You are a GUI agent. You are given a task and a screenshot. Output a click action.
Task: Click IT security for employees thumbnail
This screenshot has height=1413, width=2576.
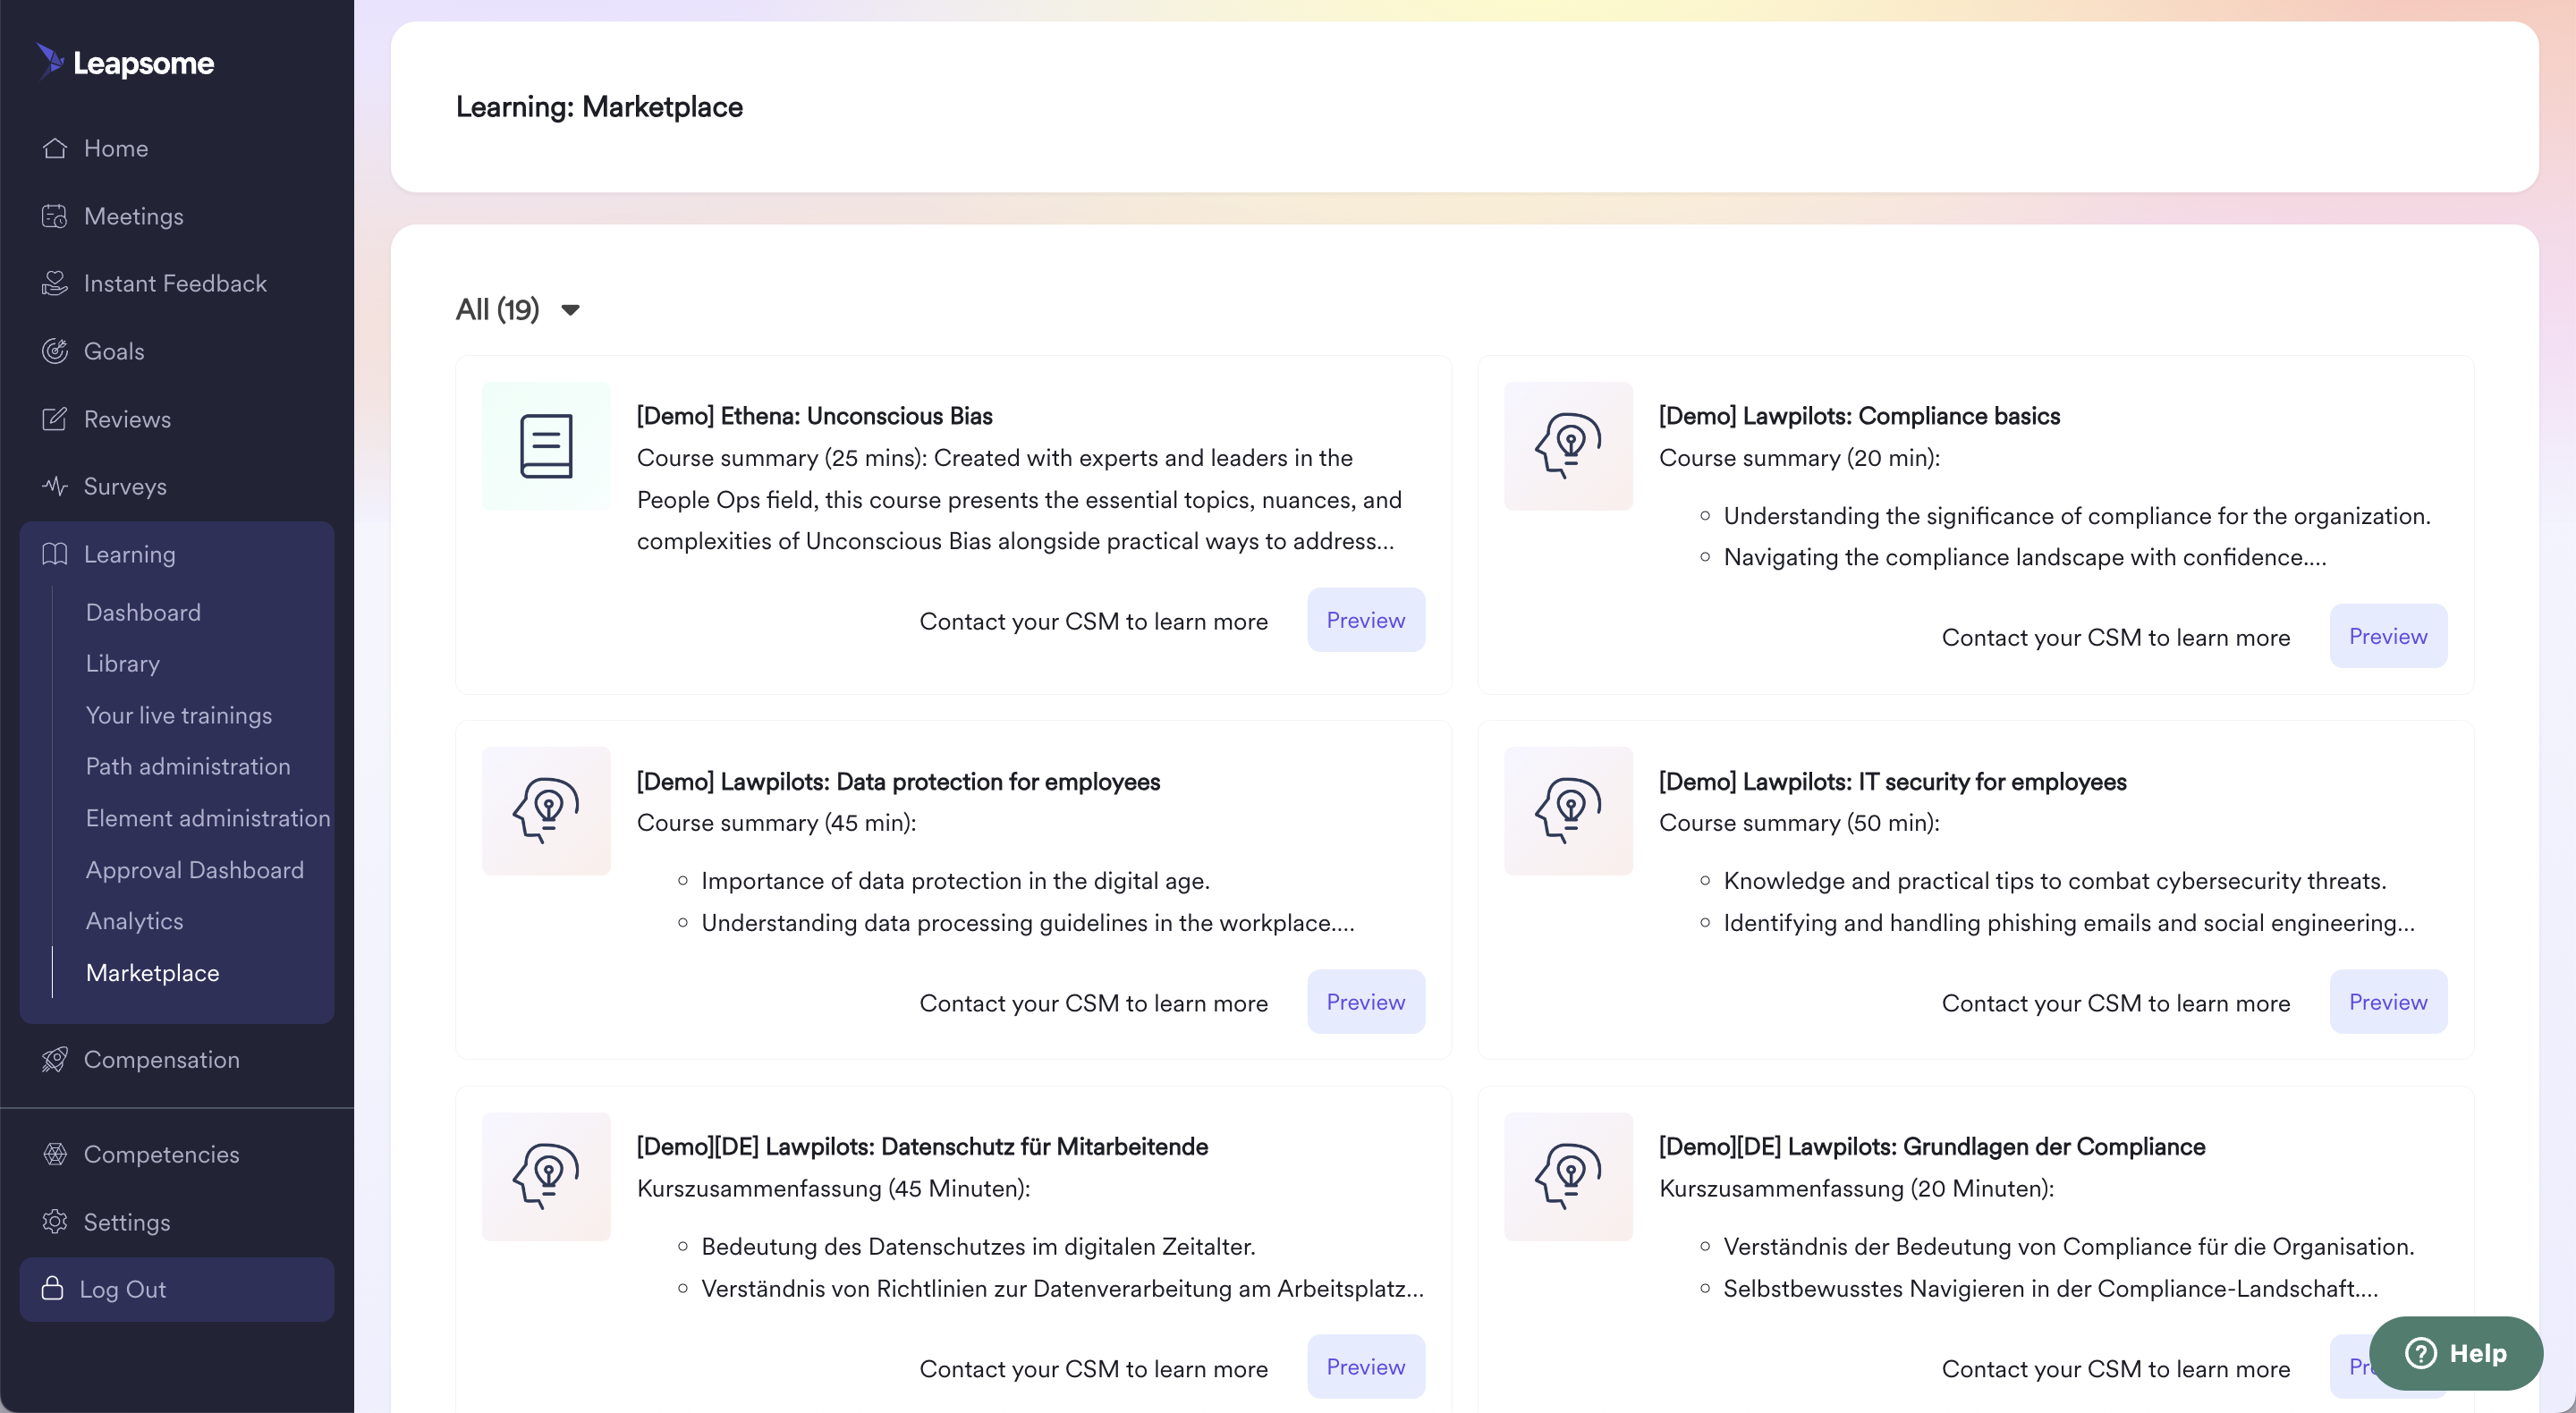point(1568,811)
